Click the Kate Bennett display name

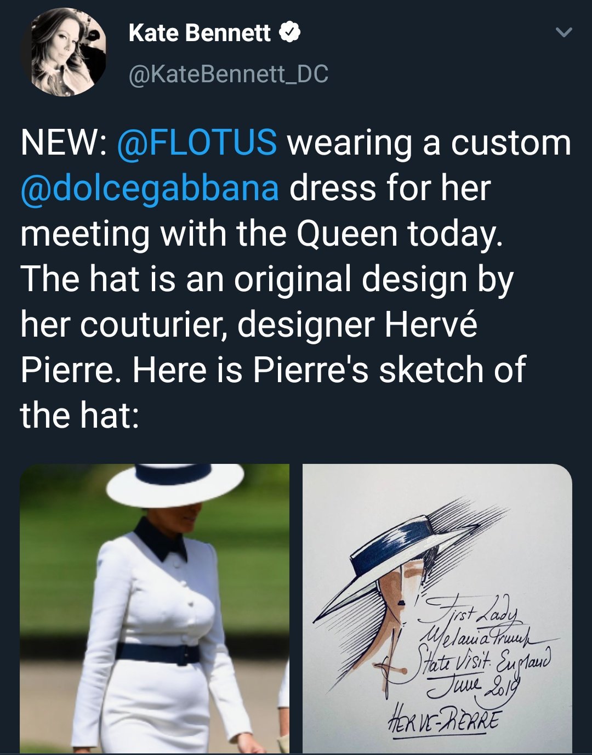click(x=200, y=33)
